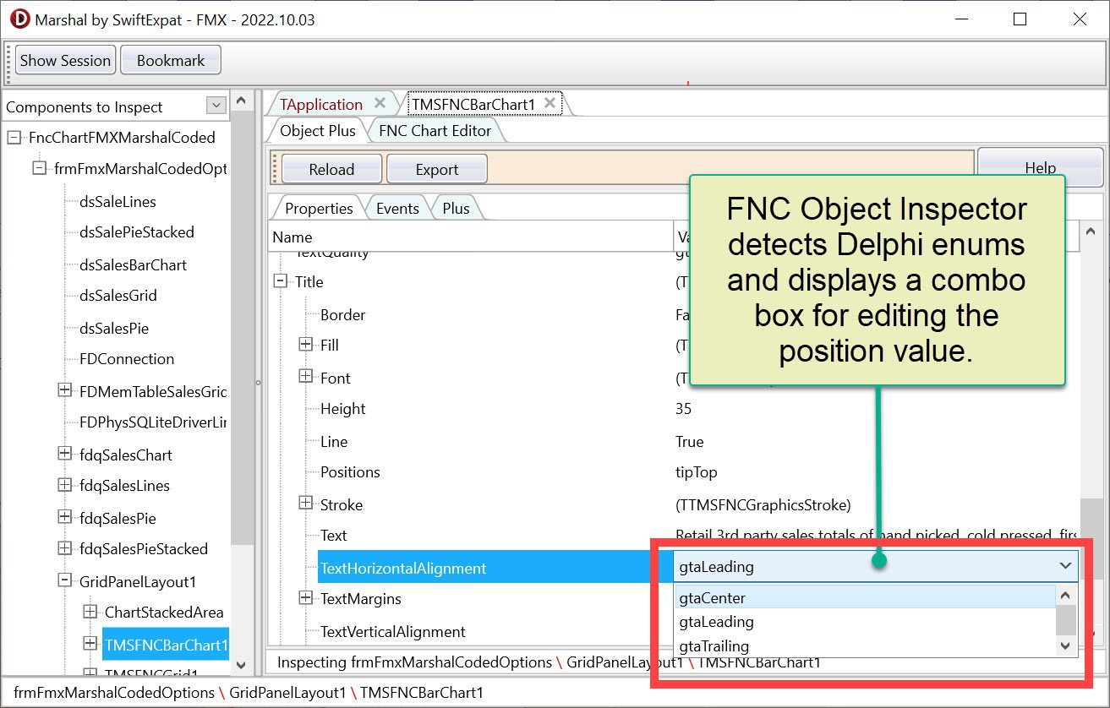
Task: Click the Help button
Action: [1040, 167]
